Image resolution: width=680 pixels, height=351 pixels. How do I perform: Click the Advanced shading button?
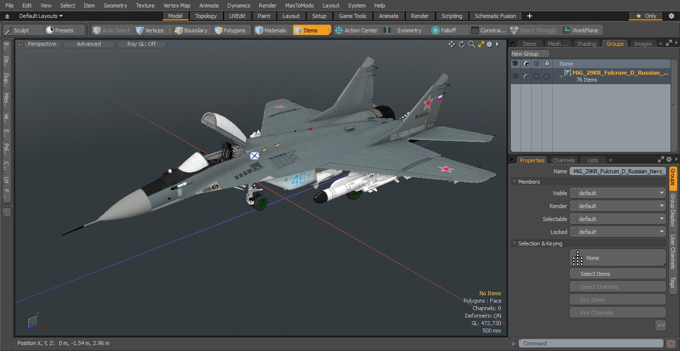(89, 44)
